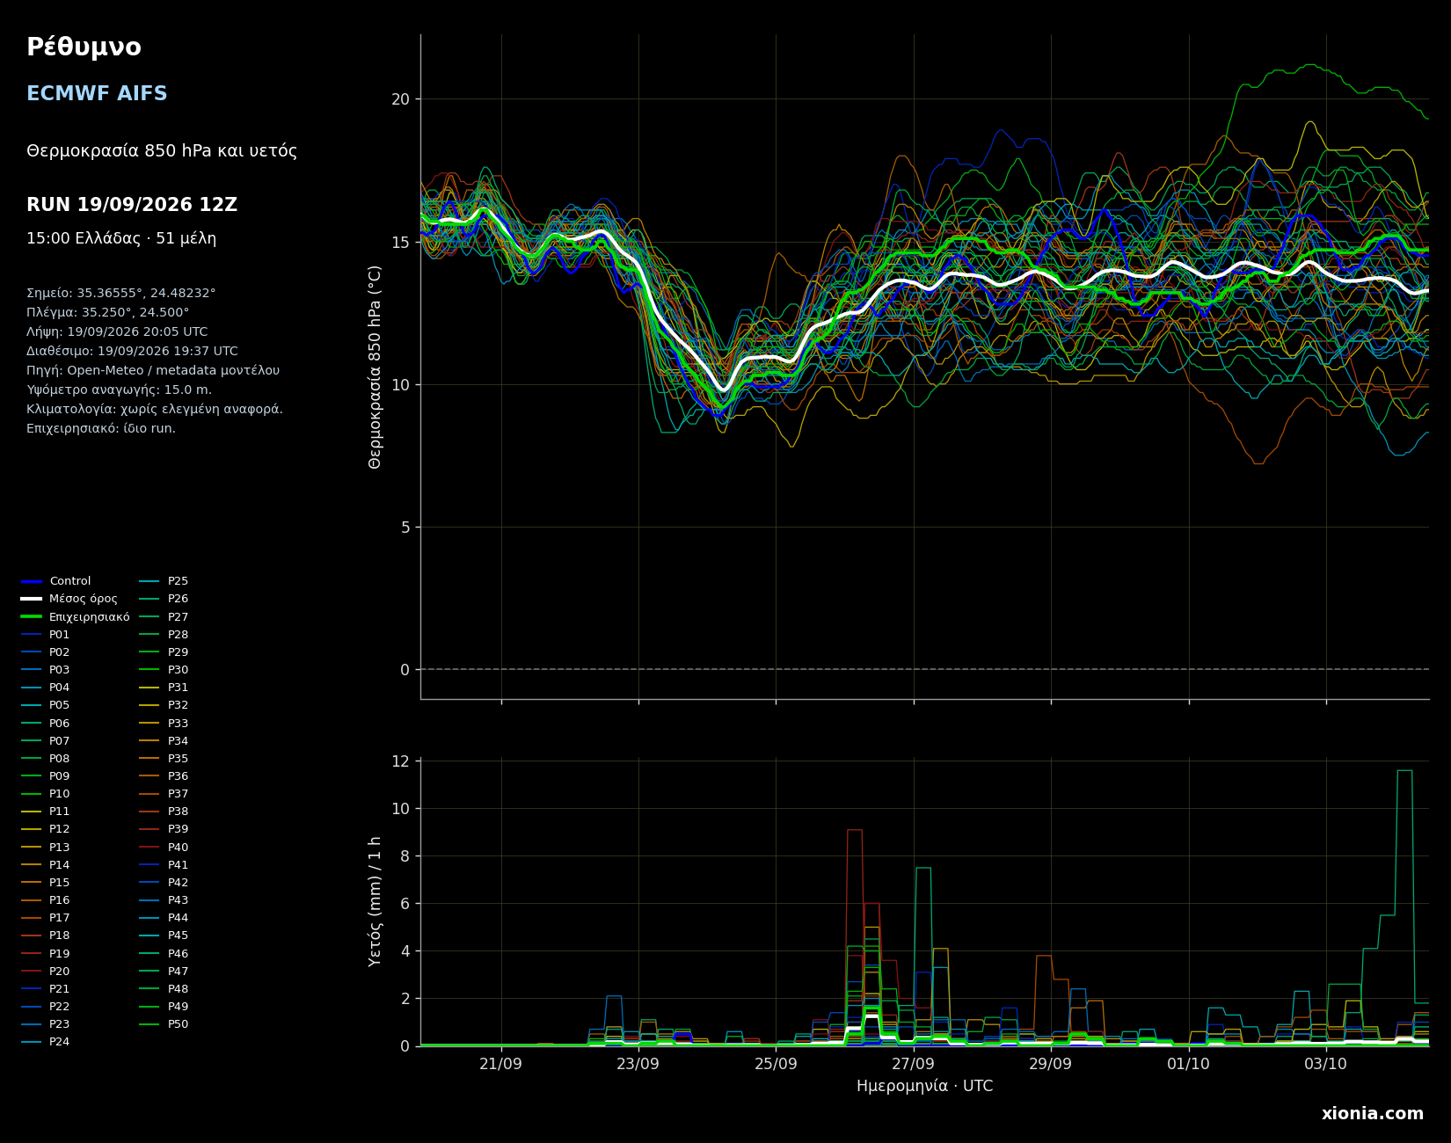Screen dimensions: 1451x1143
Task: Click the P24 legend item
Action: pos(46,1042)
